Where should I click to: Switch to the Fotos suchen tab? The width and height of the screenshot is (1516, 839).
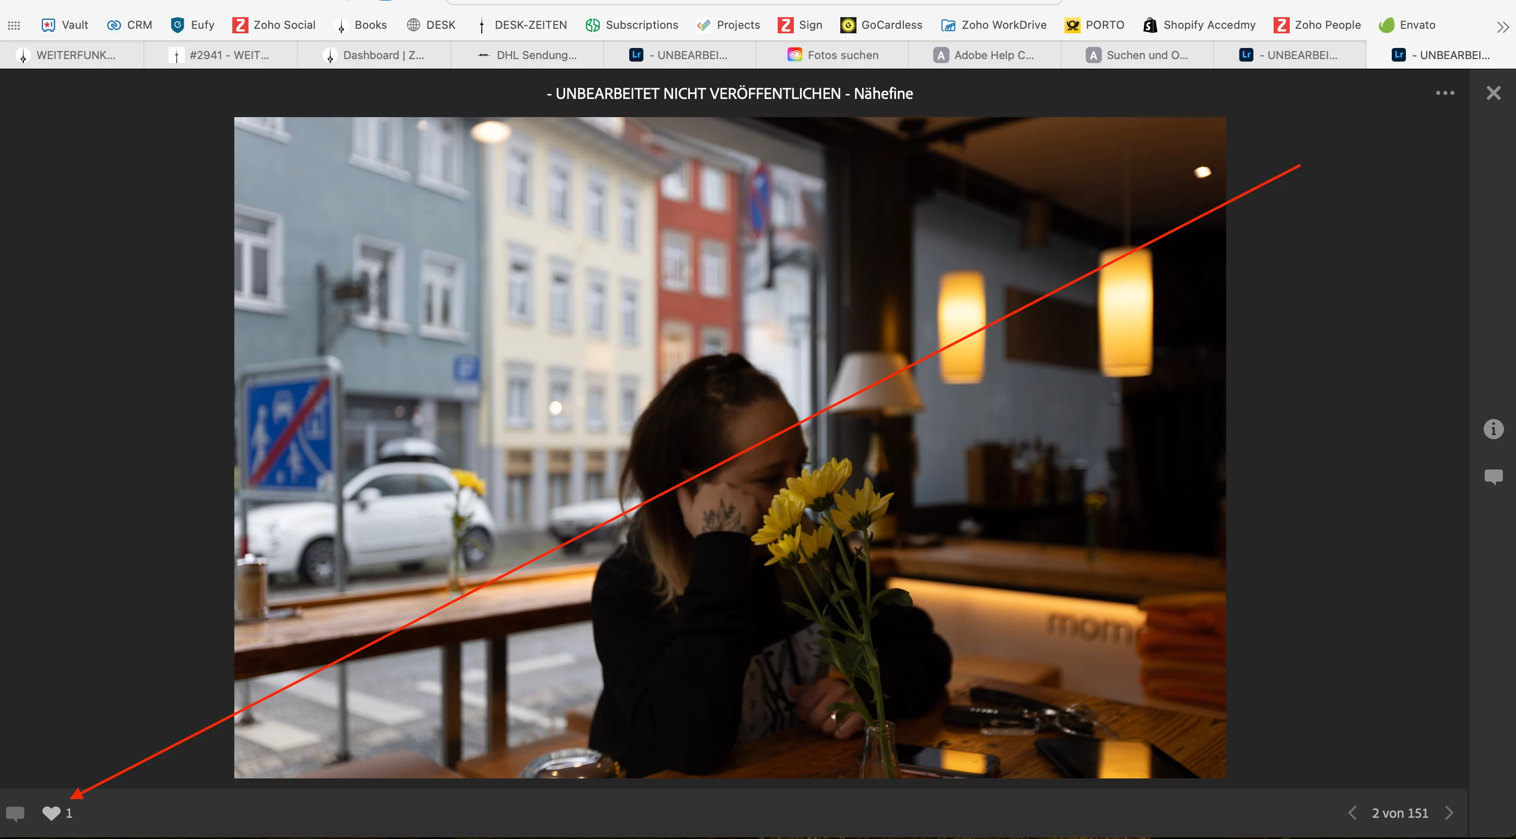(833, 56)
